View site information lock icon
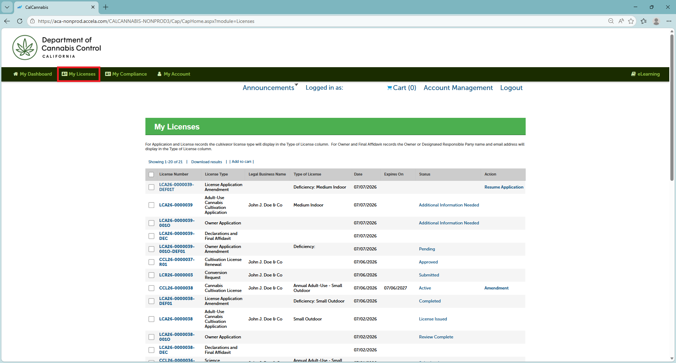This screenshot has height=363, width=676. (x=32, y=21)
